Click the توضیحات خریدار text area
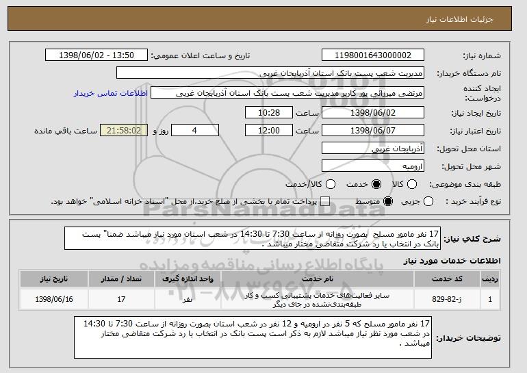527x373 pixels. 253,337
